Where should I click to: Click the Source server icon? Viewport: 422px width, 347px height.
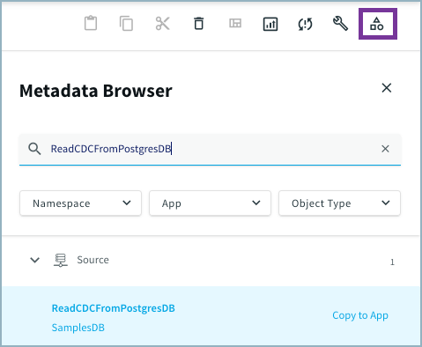pos(61,260)
